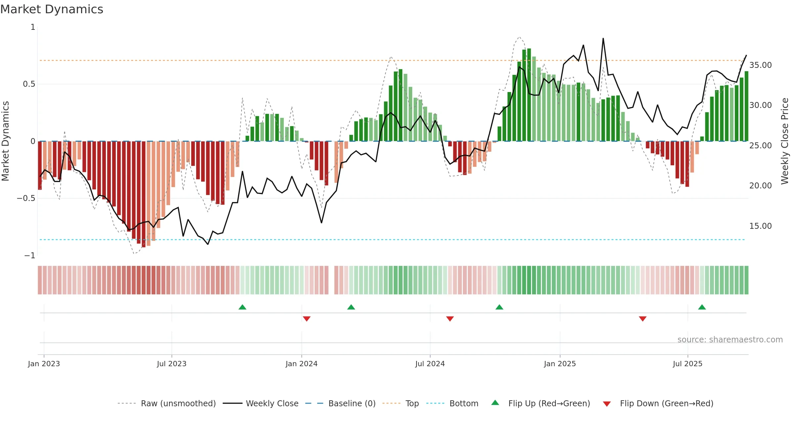Select the red flip-down marker in spring 2025
Screen dimensions: 794x447
pos(643,319)
